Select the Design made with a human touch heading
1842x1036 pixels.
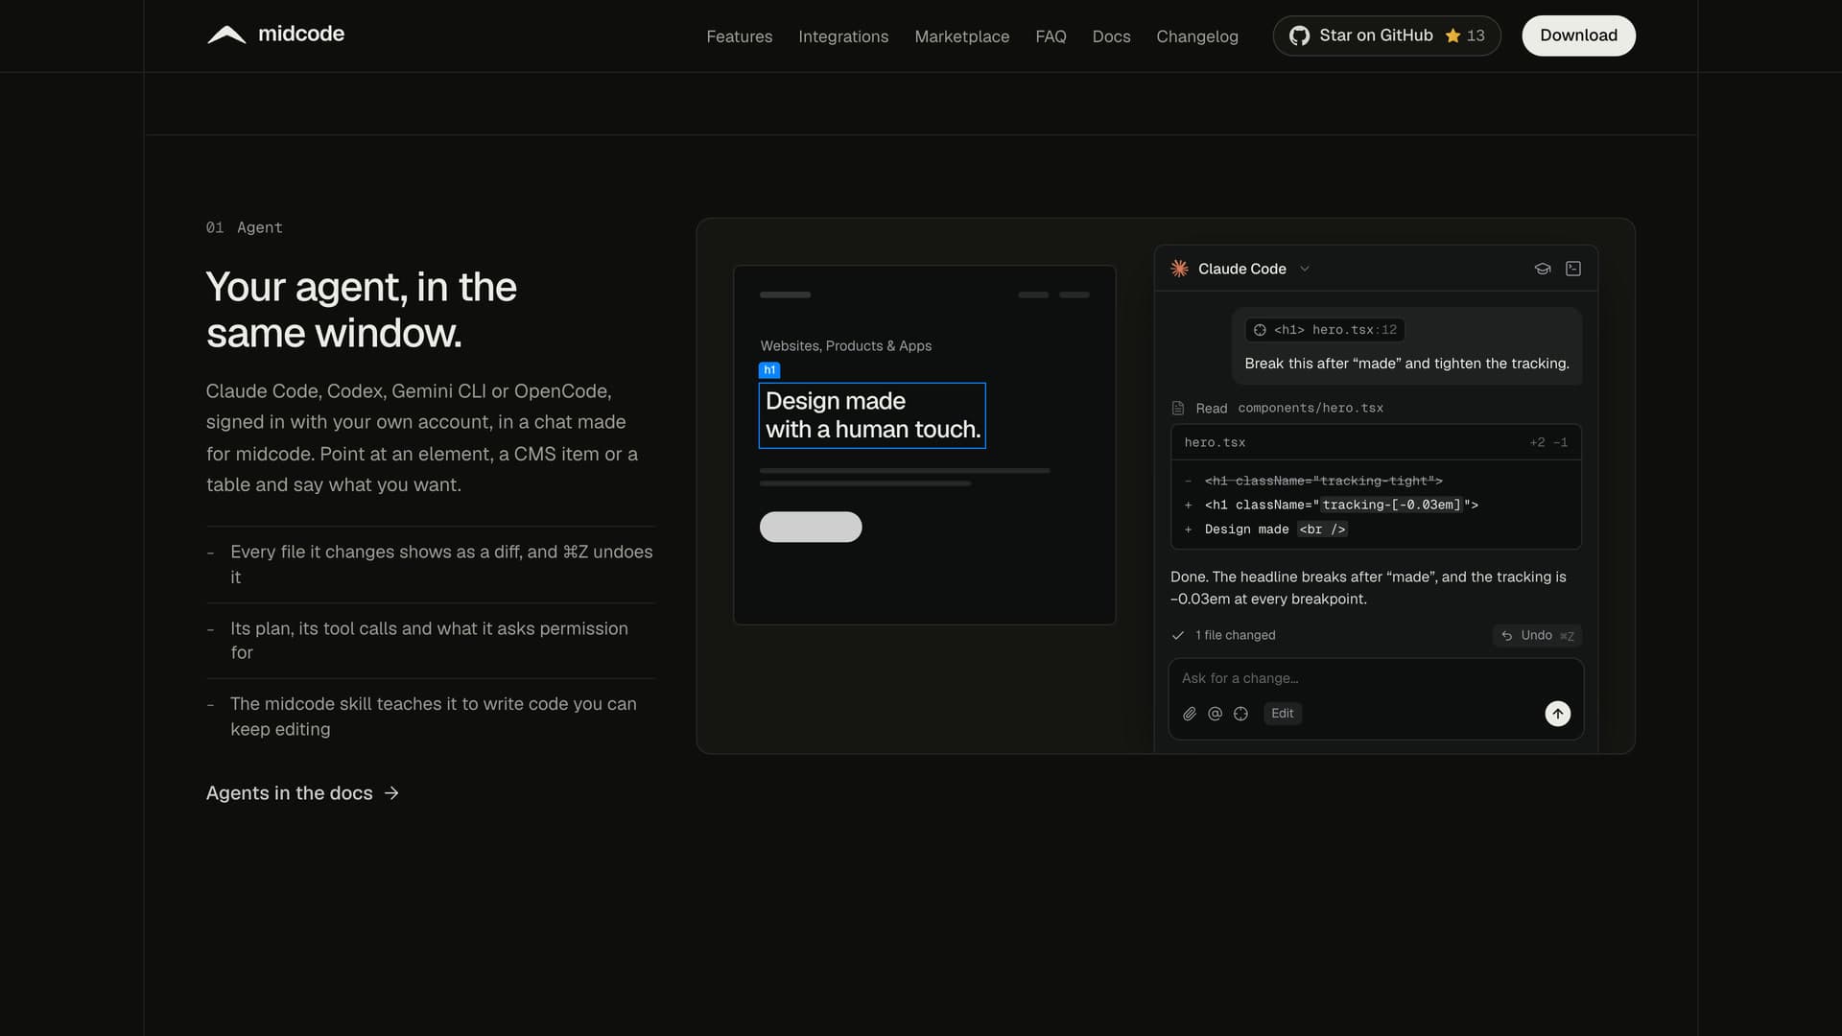[x=872, y=415]
